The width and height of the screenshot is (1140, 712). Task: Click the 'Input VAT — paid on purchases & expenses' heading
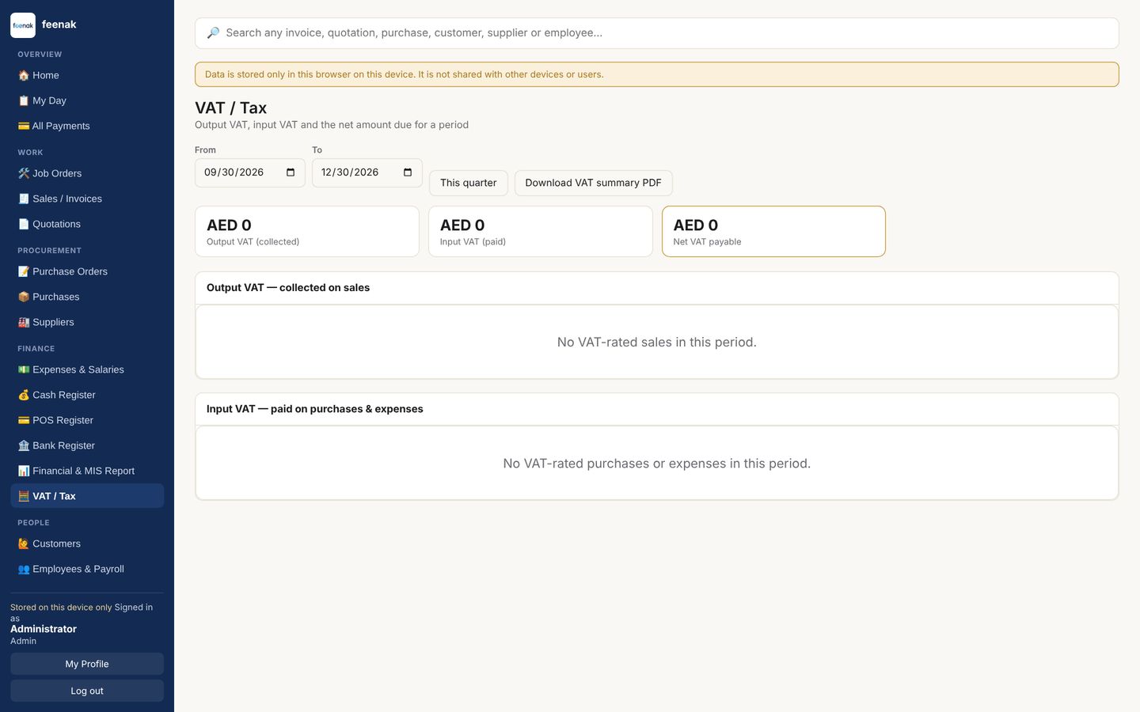click(315, 409)
